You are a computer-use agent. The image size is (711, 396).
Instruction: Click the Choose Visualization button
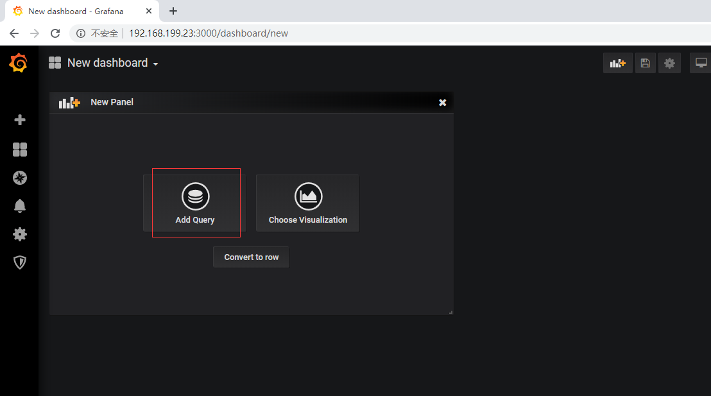click(308, 203)
